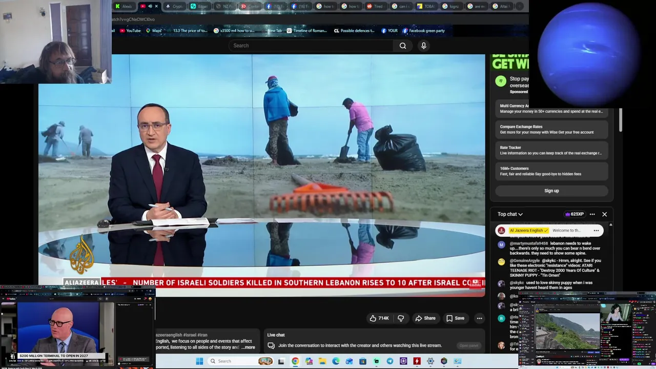Click the Wise ad green logo icon
Screen dimensions: 656x369
point(501,81)
